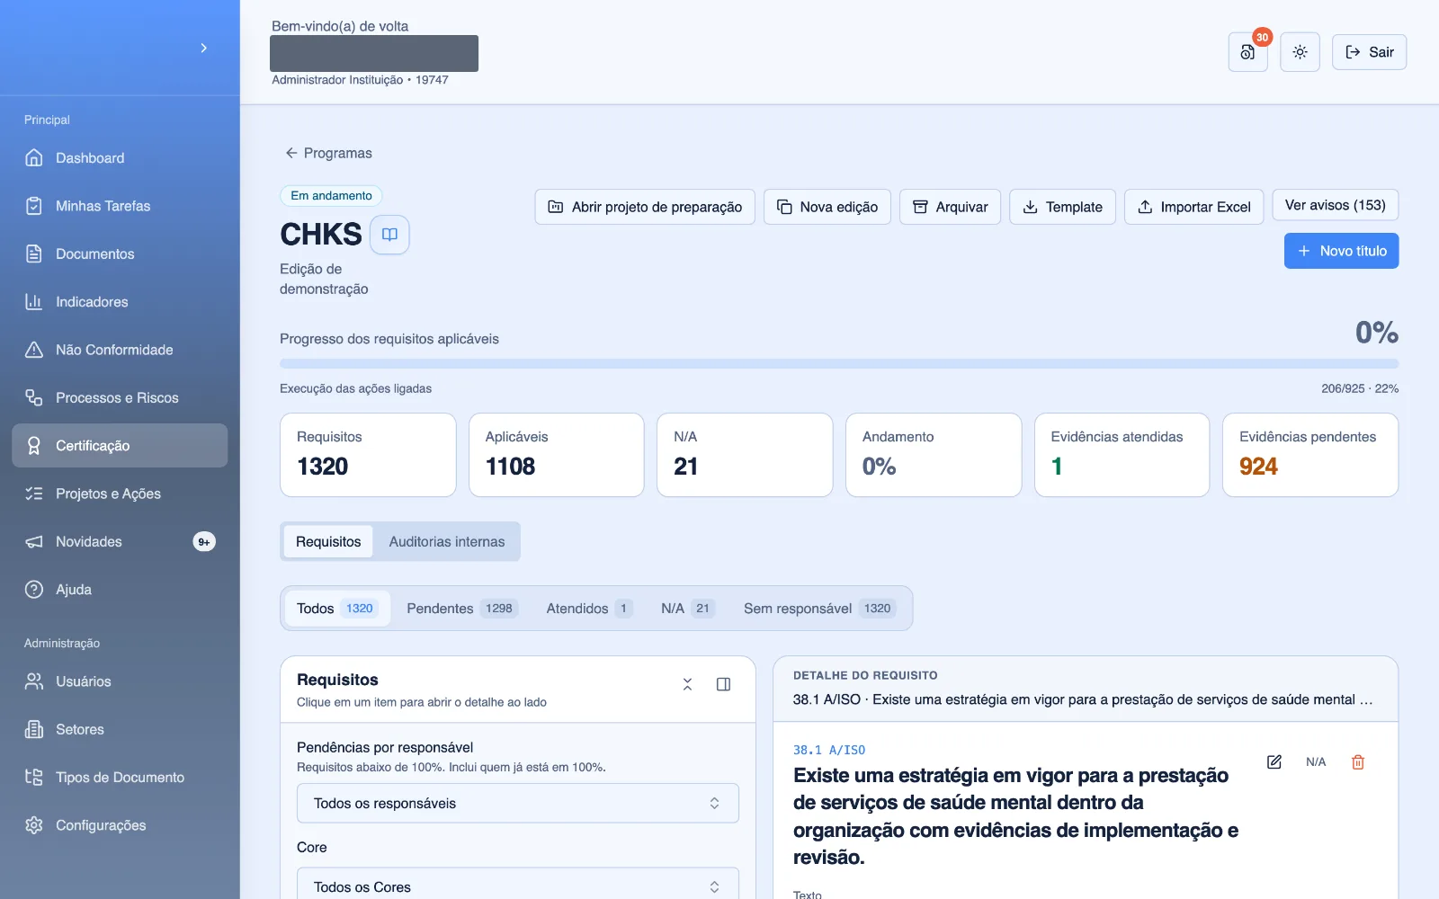1439x899 pixels.
Task: Click Abrir projeto de preparação
Action: [645, 207]
